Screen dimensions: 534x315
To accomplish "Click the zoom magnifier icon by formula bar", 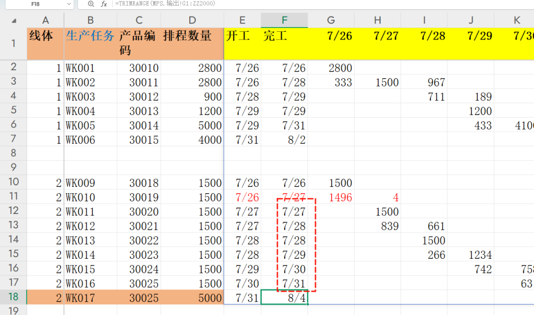I will point(91,4).
